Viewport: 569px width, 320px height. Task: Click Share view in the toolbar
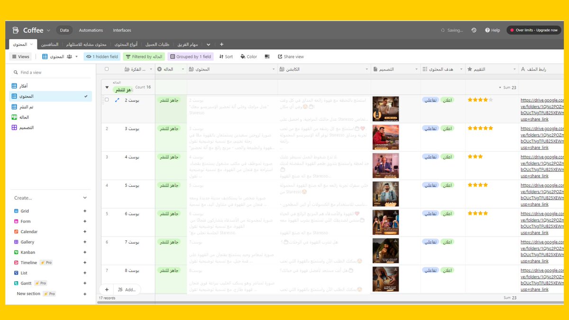point(290,56)
